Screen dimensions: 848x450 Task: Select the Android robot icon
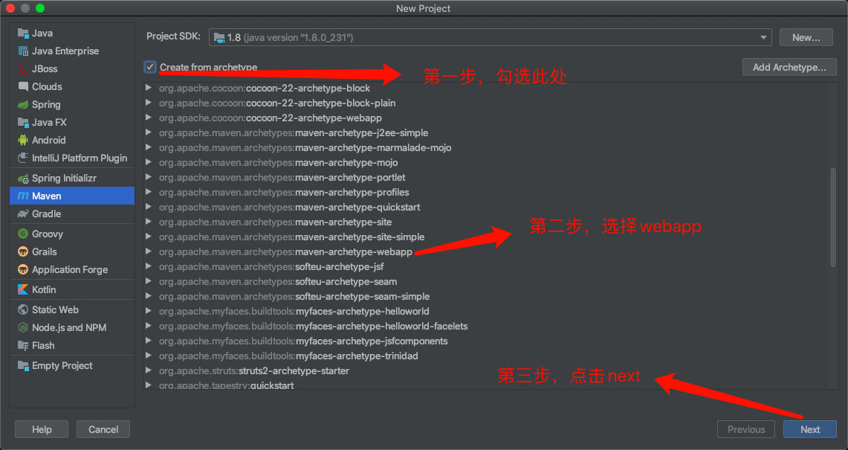(x=23, y=141)
